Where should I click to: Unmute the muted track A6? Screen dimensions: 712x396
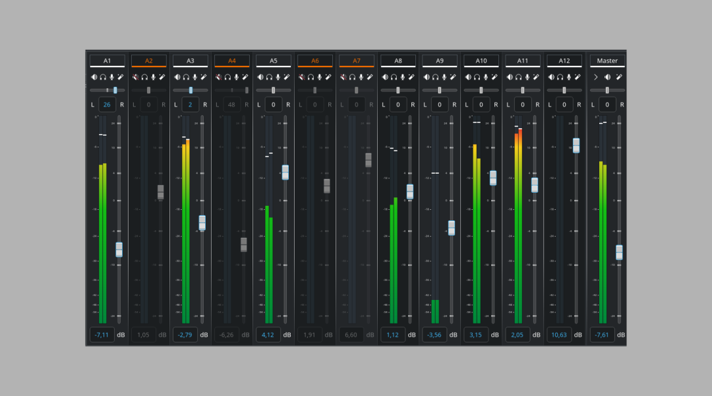click(302, 77)
